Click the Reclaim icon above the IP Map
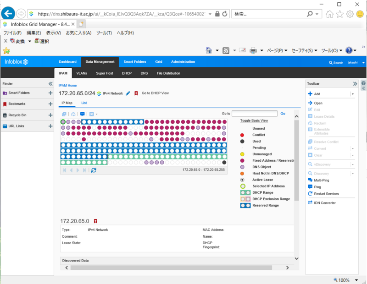 pos(73,114)
